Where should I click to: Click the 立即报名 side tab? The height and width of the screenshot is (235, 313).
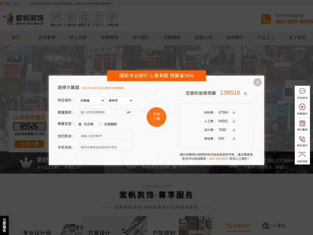(x=4, y=225)
